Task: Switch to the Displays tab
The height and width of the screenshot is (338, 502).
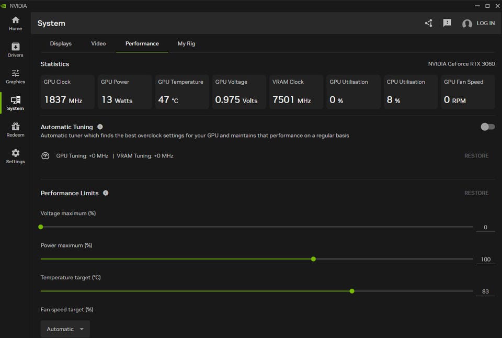Action: pos(61,43)
